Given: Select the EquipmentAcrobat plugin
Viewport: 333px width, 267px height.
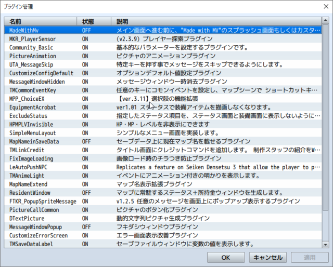Looking at the screenshot, I should point(163,108).
